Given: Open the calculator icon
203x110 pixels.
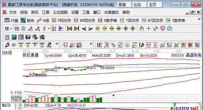Looking at the screenshot, I should [14, 37].
